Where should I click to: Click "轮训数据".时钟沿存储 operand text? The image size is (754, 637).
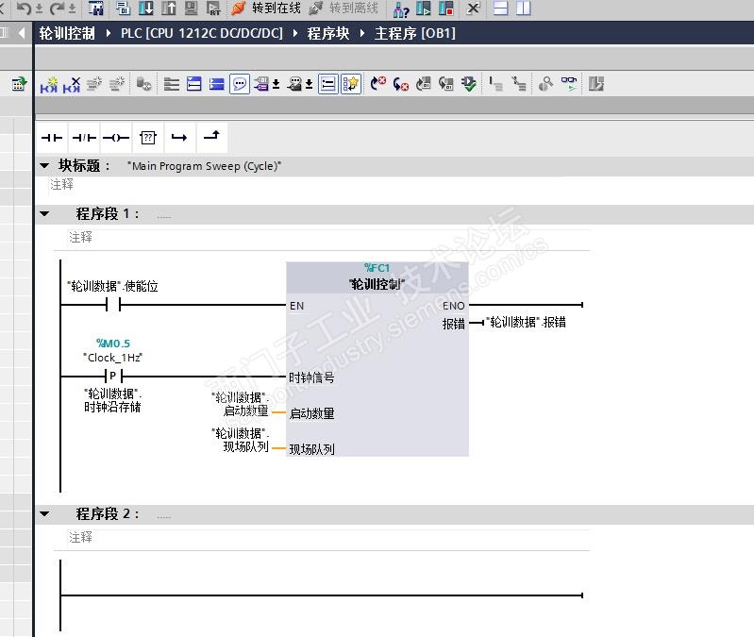(112, 400)
